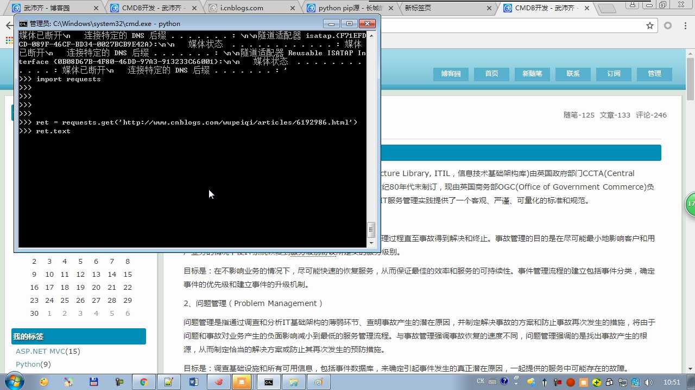Click the cmd window title bar icon
695x390 pixels.
coord(23,23)
